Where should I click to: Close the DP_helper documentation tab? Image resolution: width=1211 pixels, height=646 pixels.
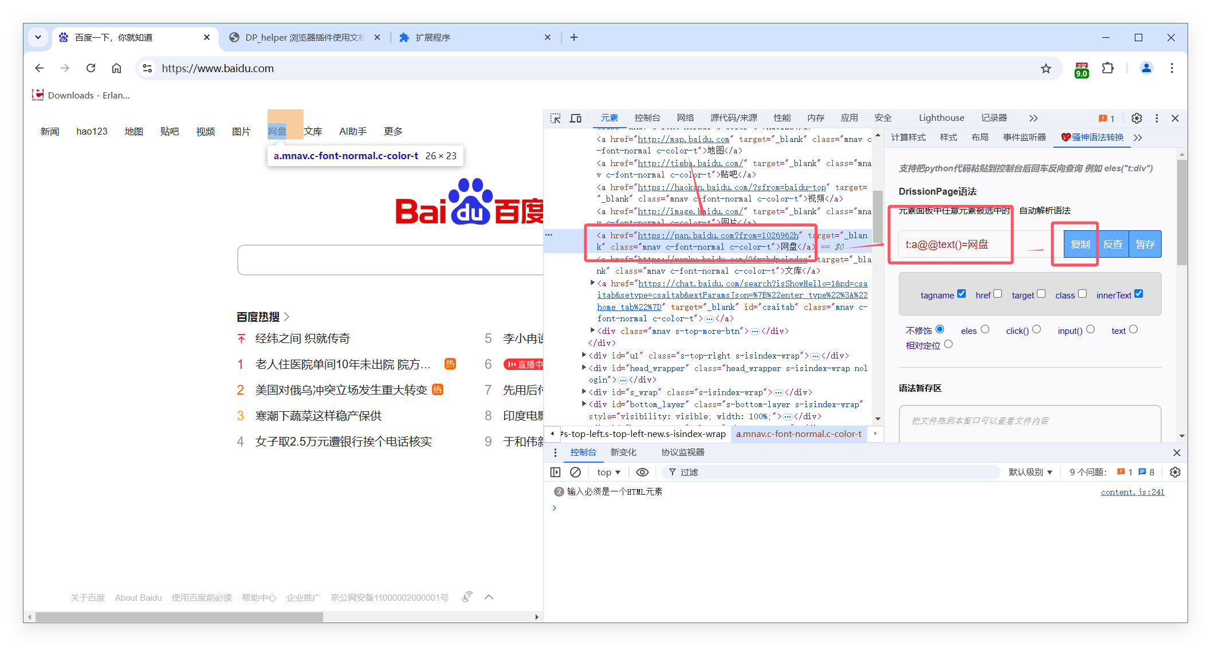(377, 37)
